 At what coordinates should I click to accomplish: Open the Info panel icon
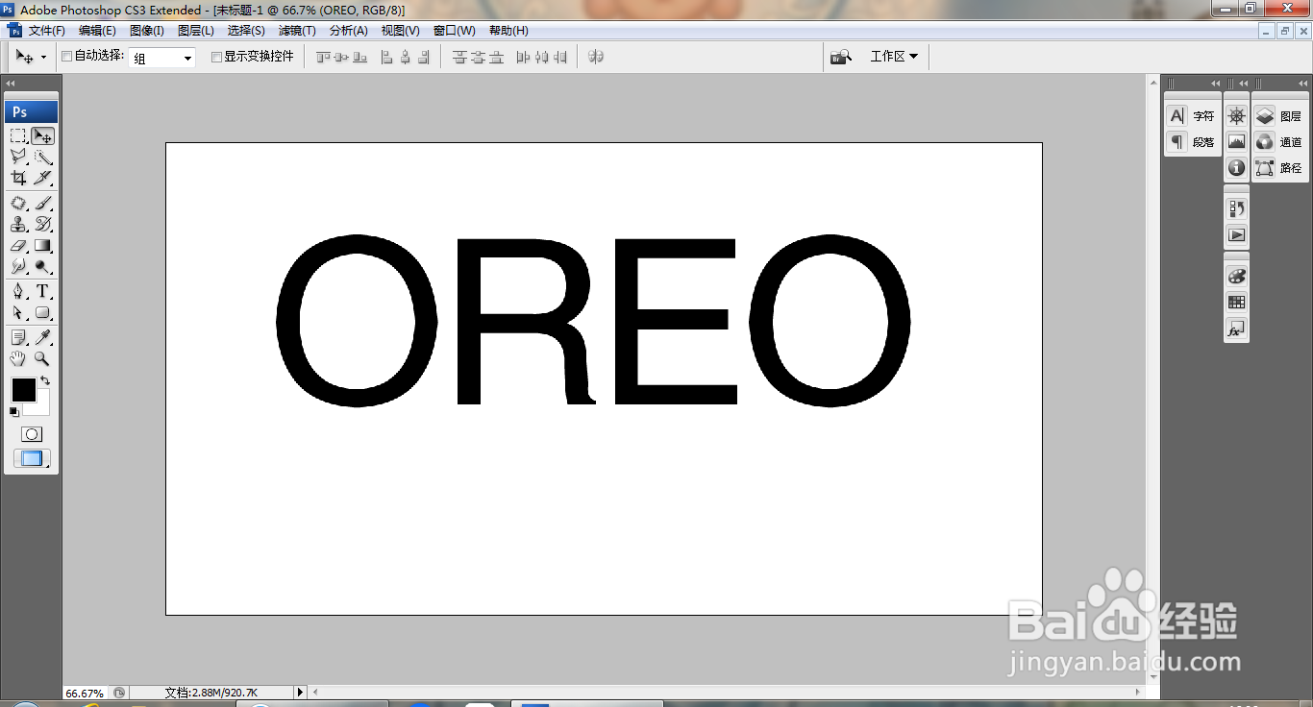tap(1237, 168)
